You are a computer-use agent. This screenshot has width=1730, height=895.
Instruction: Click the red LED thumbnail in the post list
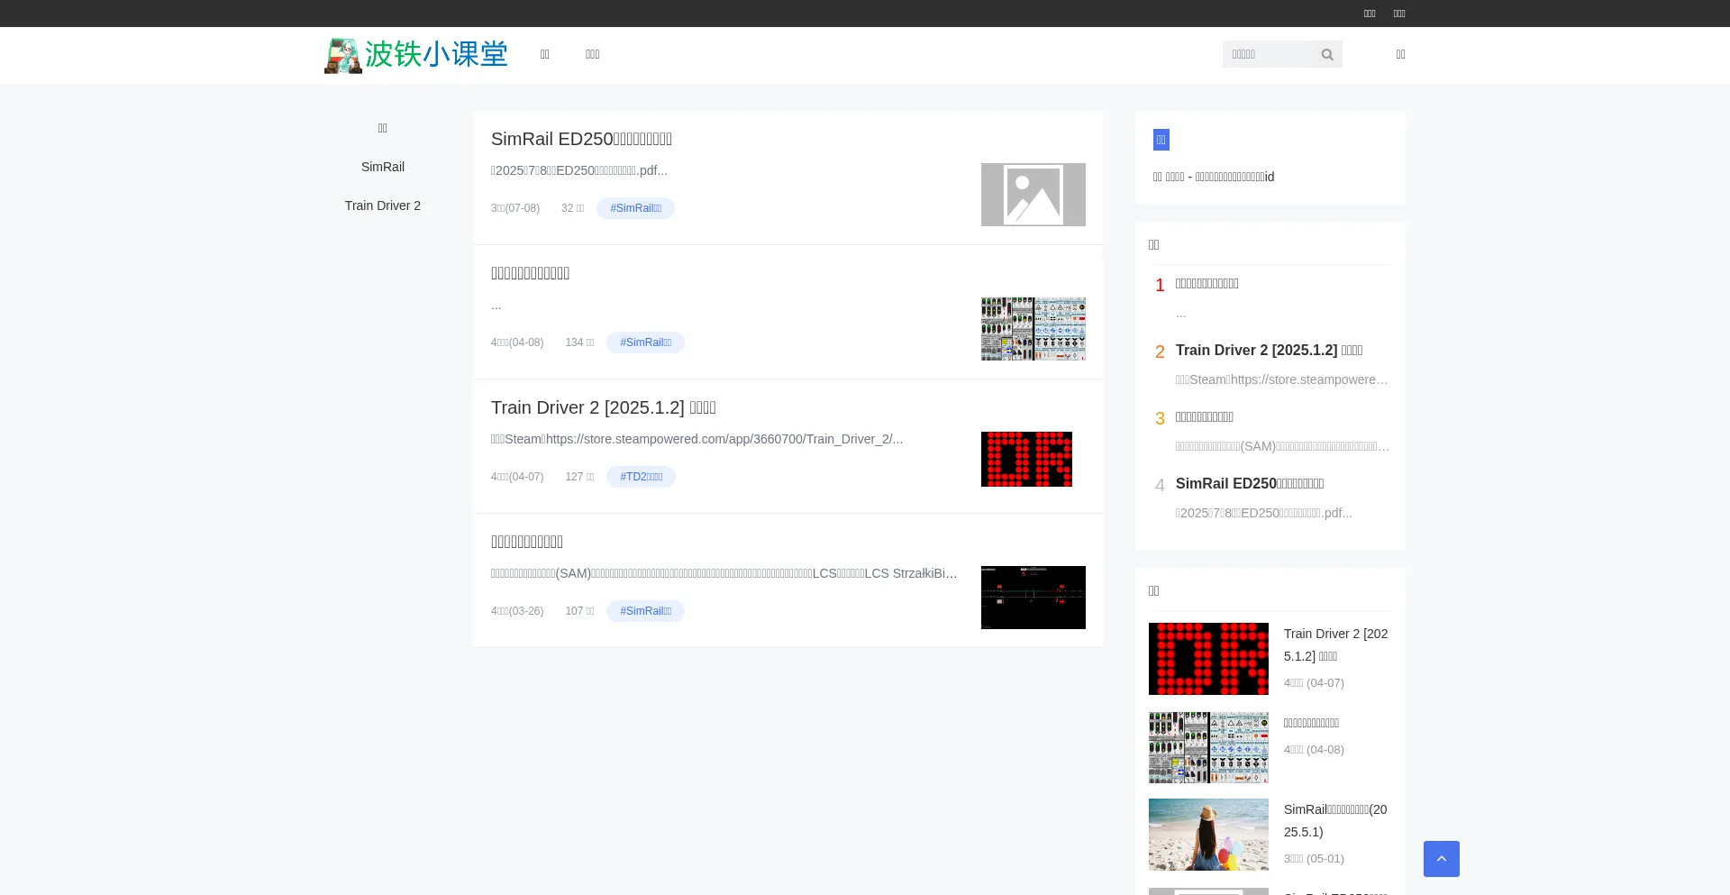point(1026,459)
